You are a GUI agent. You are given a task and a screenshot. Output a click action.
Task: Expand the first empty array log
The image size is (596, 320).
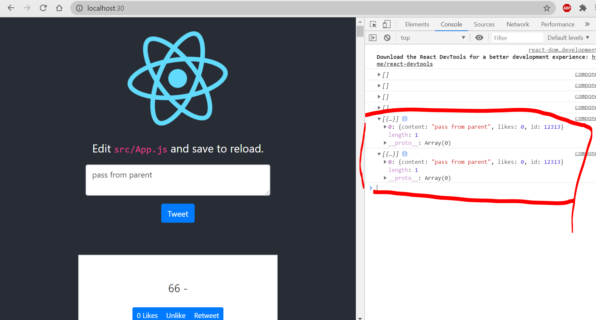coord(379,75)
